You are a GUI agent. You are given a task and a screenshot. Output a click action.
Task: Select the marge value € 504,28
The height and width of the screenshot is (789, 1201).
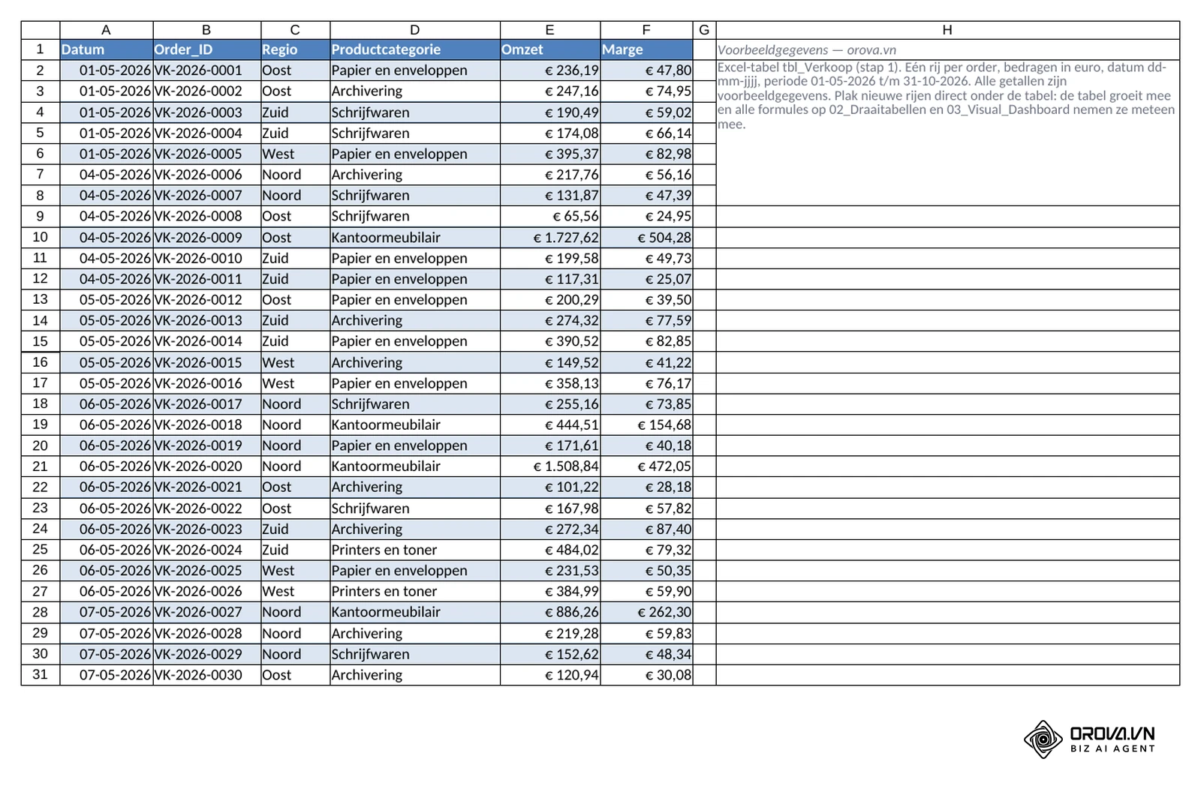pyautogui.click(x=646, y=237)
